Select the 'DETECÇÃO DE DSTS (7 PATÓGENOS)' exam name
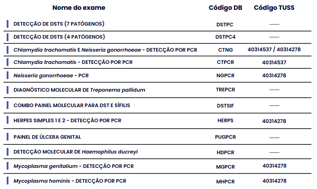The height and width of the screenshot is (189, 317). tap(59, 24)
